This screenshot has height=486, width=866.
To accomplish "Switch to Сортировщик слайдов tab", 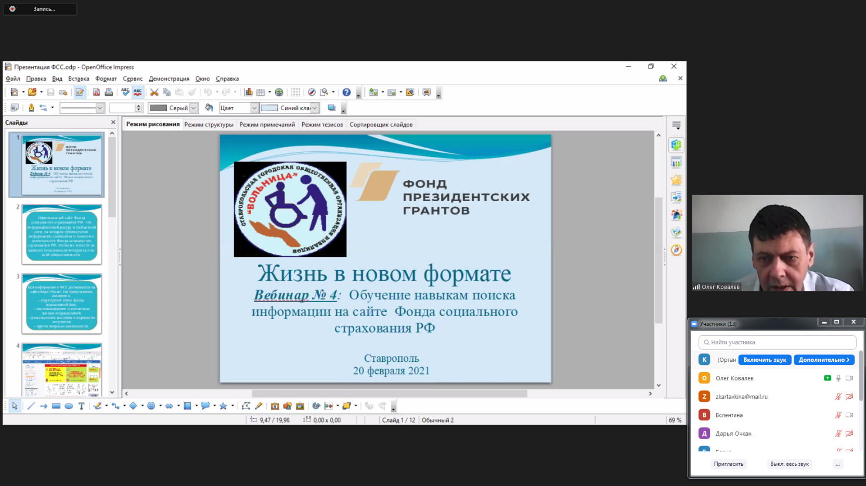I will click(381, 125).
